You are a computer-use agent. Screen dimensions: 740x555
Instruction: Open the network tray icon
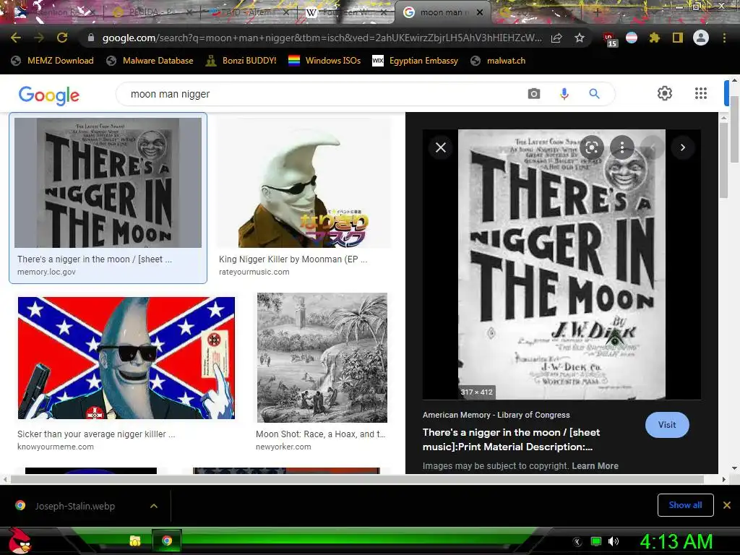pos(596,541)
